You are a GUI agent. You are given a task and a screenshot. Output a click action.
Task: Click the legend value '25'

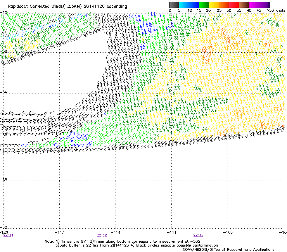(219, 10)
